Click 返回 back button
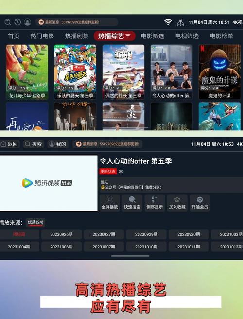This screenshot has height=319, width=243. click(x=9, y=144)
